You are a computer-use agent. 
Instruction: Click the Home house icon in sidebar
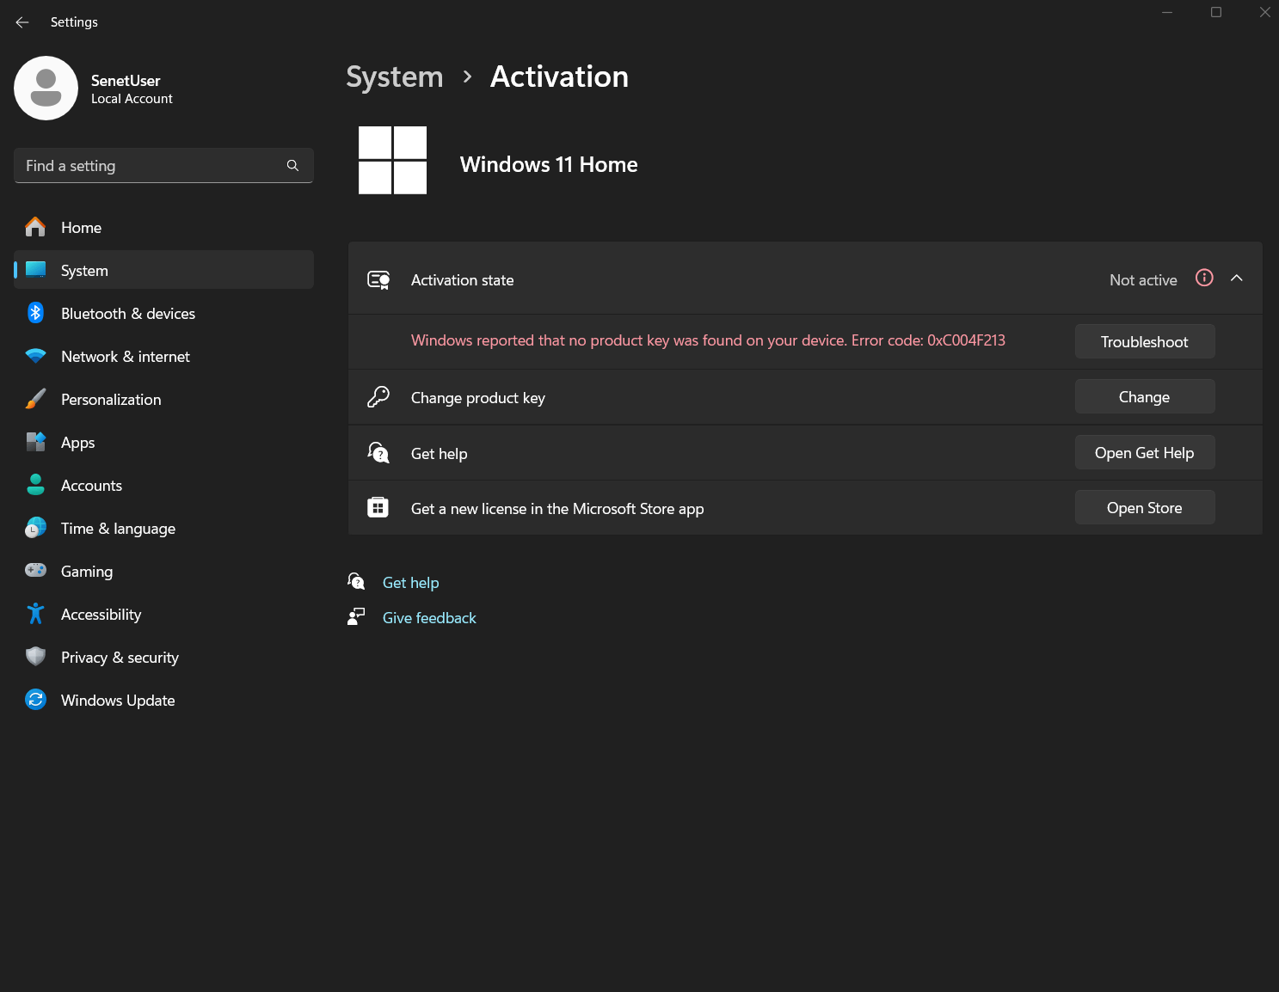(x=35, y=227)
